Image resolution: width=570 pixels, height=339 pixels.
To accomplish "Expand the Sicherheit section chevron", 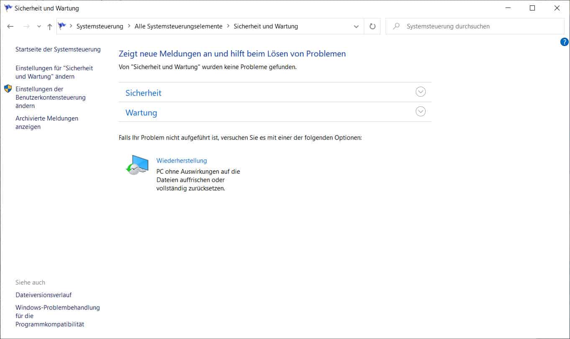I will [421, 92].
